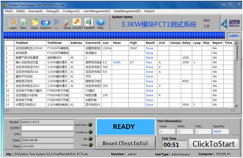Click the Reset (TestInfo) button

pyautogui.click(x=125, y=143)
